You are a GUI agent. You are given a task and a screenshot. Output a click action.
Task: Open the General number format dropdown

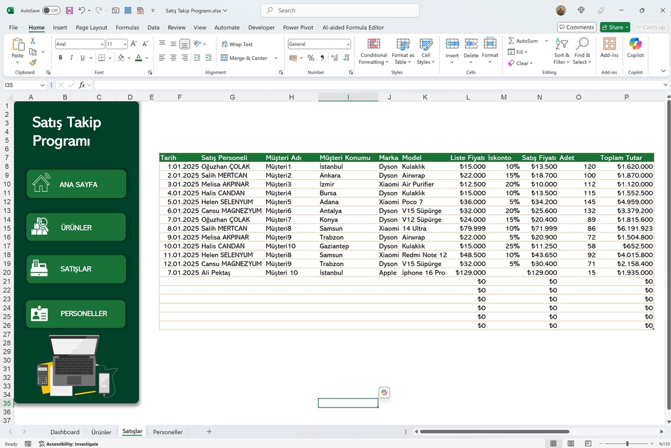click(348, 44)
